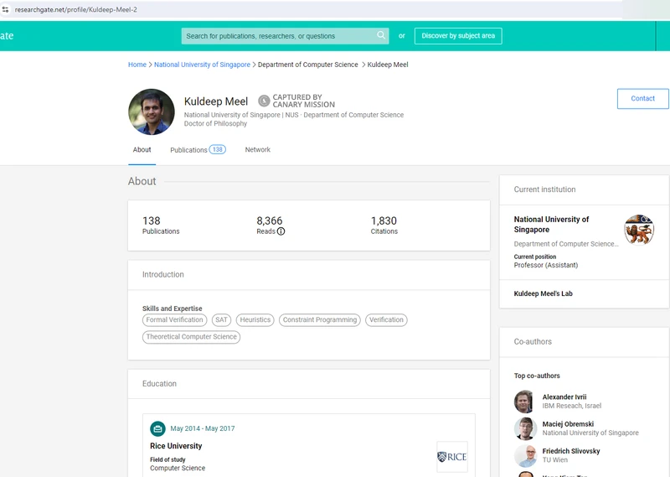Screen dimensions: 670x477
Task: Switch to the About tab
Action: tap(142, 150)
